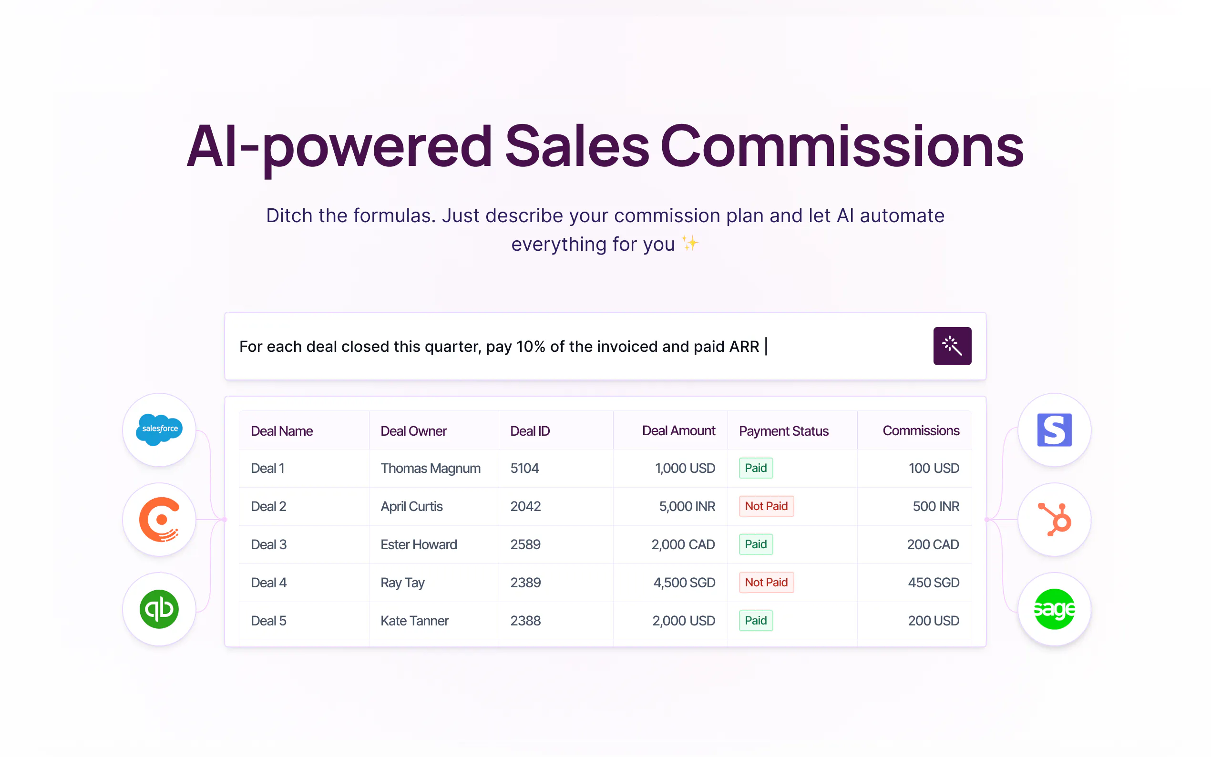Click the Not Paid badge for Deal 4
The height and width of the screenshot is (757, 1211).
pyautogui.click(x=766, y=582)
